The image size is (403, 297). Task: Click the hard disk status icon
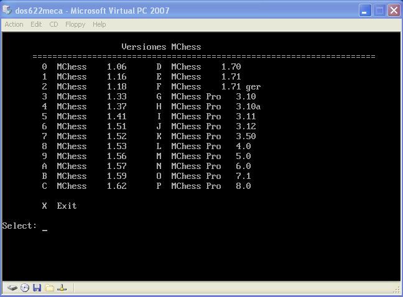coord(12,288)
